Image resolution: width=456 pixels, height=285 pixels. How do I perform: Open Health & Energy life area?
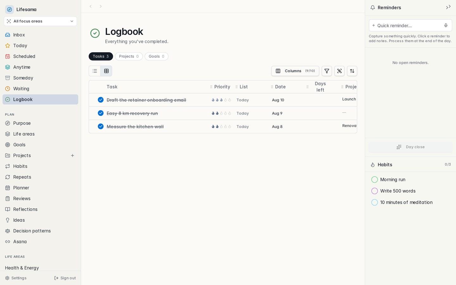22,268
